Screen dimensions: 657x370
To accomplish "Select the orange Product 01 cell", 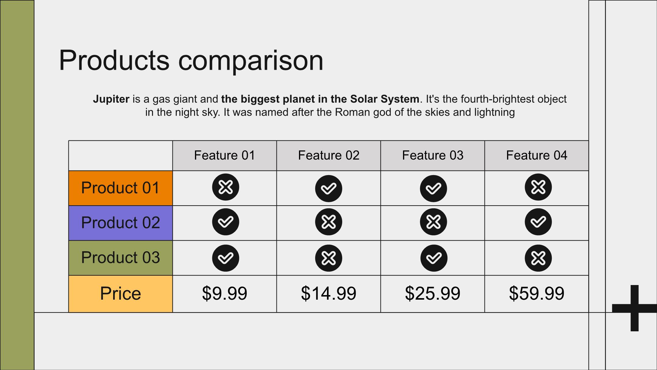I will (120, 188).
